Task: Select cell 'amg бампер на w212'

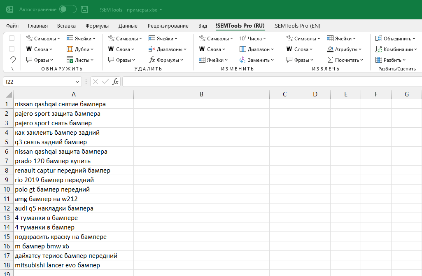Action: tap(73, 199)
